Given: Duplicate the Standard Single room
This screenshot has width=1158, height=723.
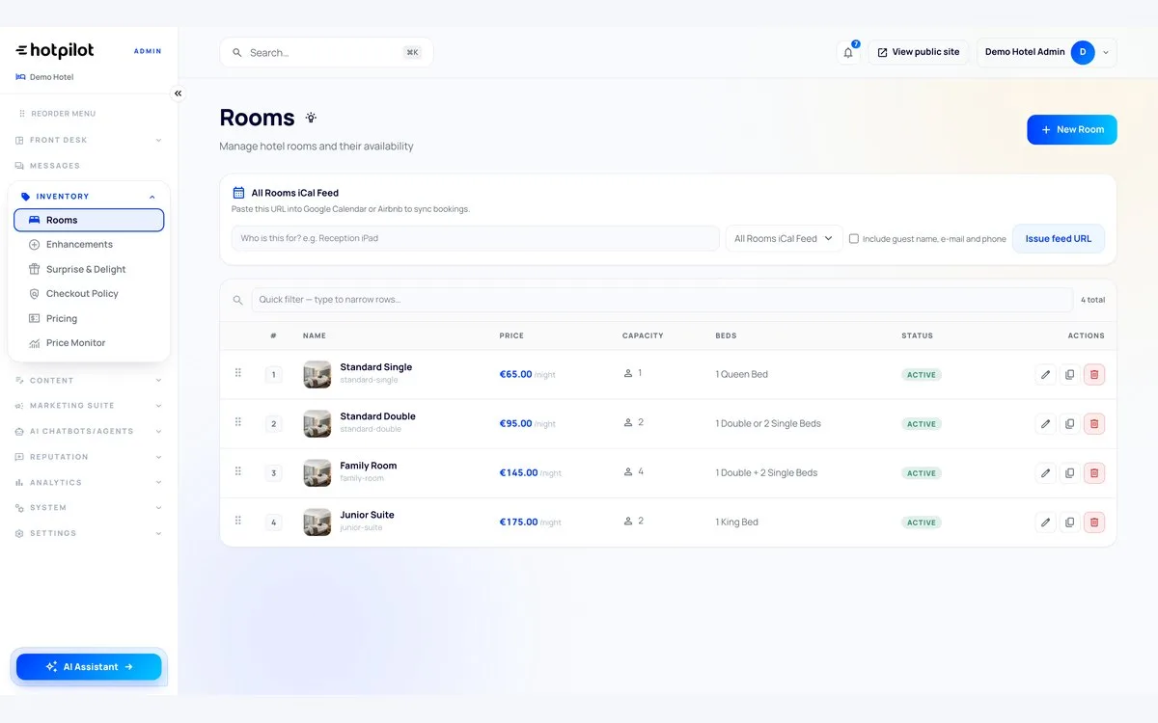Looking at the screenshot, I should 1069,374.
